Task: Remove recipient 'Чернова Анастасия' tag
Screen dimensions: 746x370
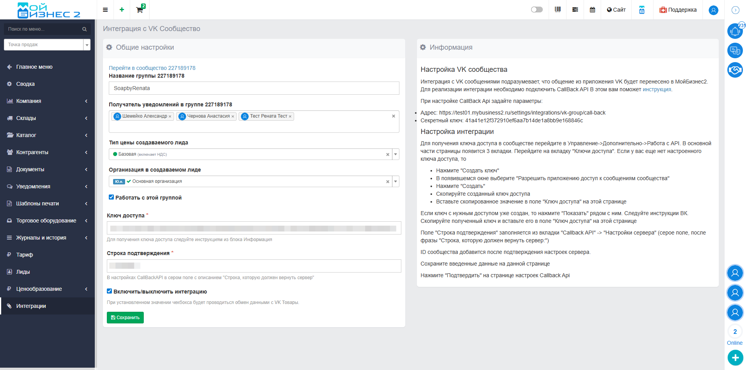Action: pyautogui.click(x=233, y=116)
